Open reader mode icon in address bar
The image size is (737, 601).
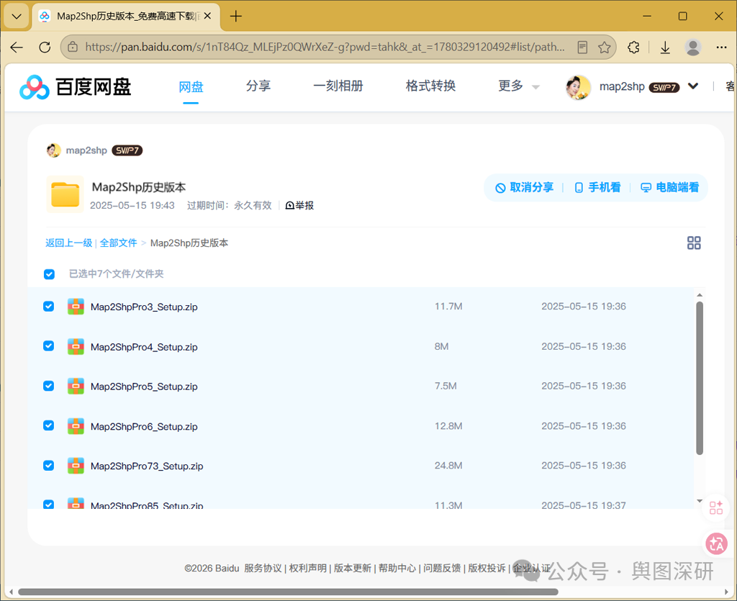coord(582,47)
